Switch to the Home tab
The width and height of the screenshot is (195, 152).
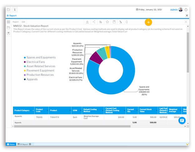pyautogui.click(x=11, y=144)
